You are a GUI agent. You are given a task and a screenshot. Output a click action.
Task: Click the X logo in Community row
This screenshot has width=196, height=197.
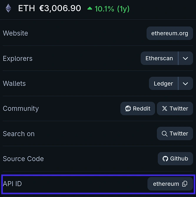(x=165, y=108)
